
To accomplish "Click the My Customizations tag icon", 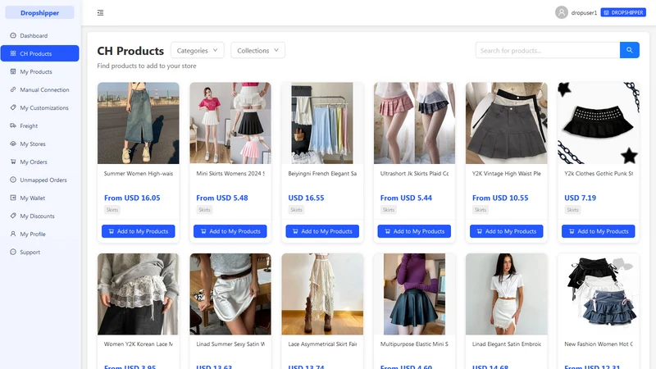I will [13, 107].
